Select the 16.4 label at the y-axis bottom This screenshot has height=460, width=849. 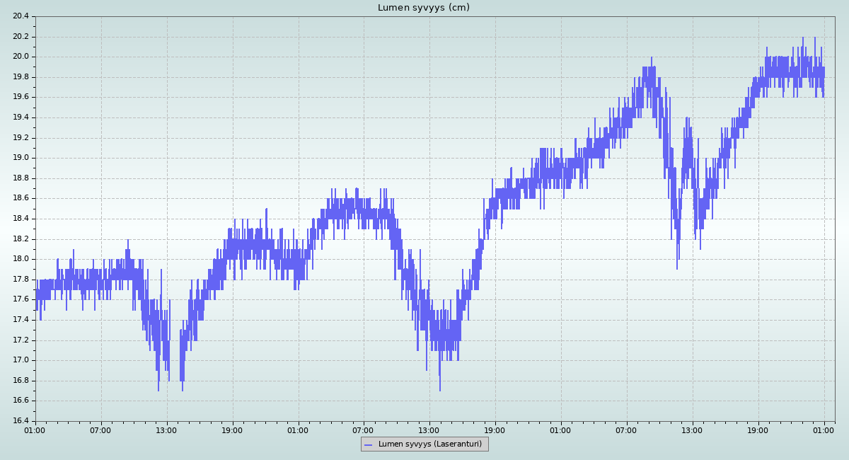[x=21, y=421]
